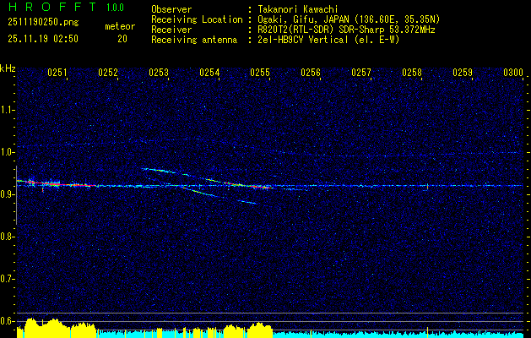Click the HROFFT title text
This screenshot has height=338, width=531.
[x=52, y=7]
